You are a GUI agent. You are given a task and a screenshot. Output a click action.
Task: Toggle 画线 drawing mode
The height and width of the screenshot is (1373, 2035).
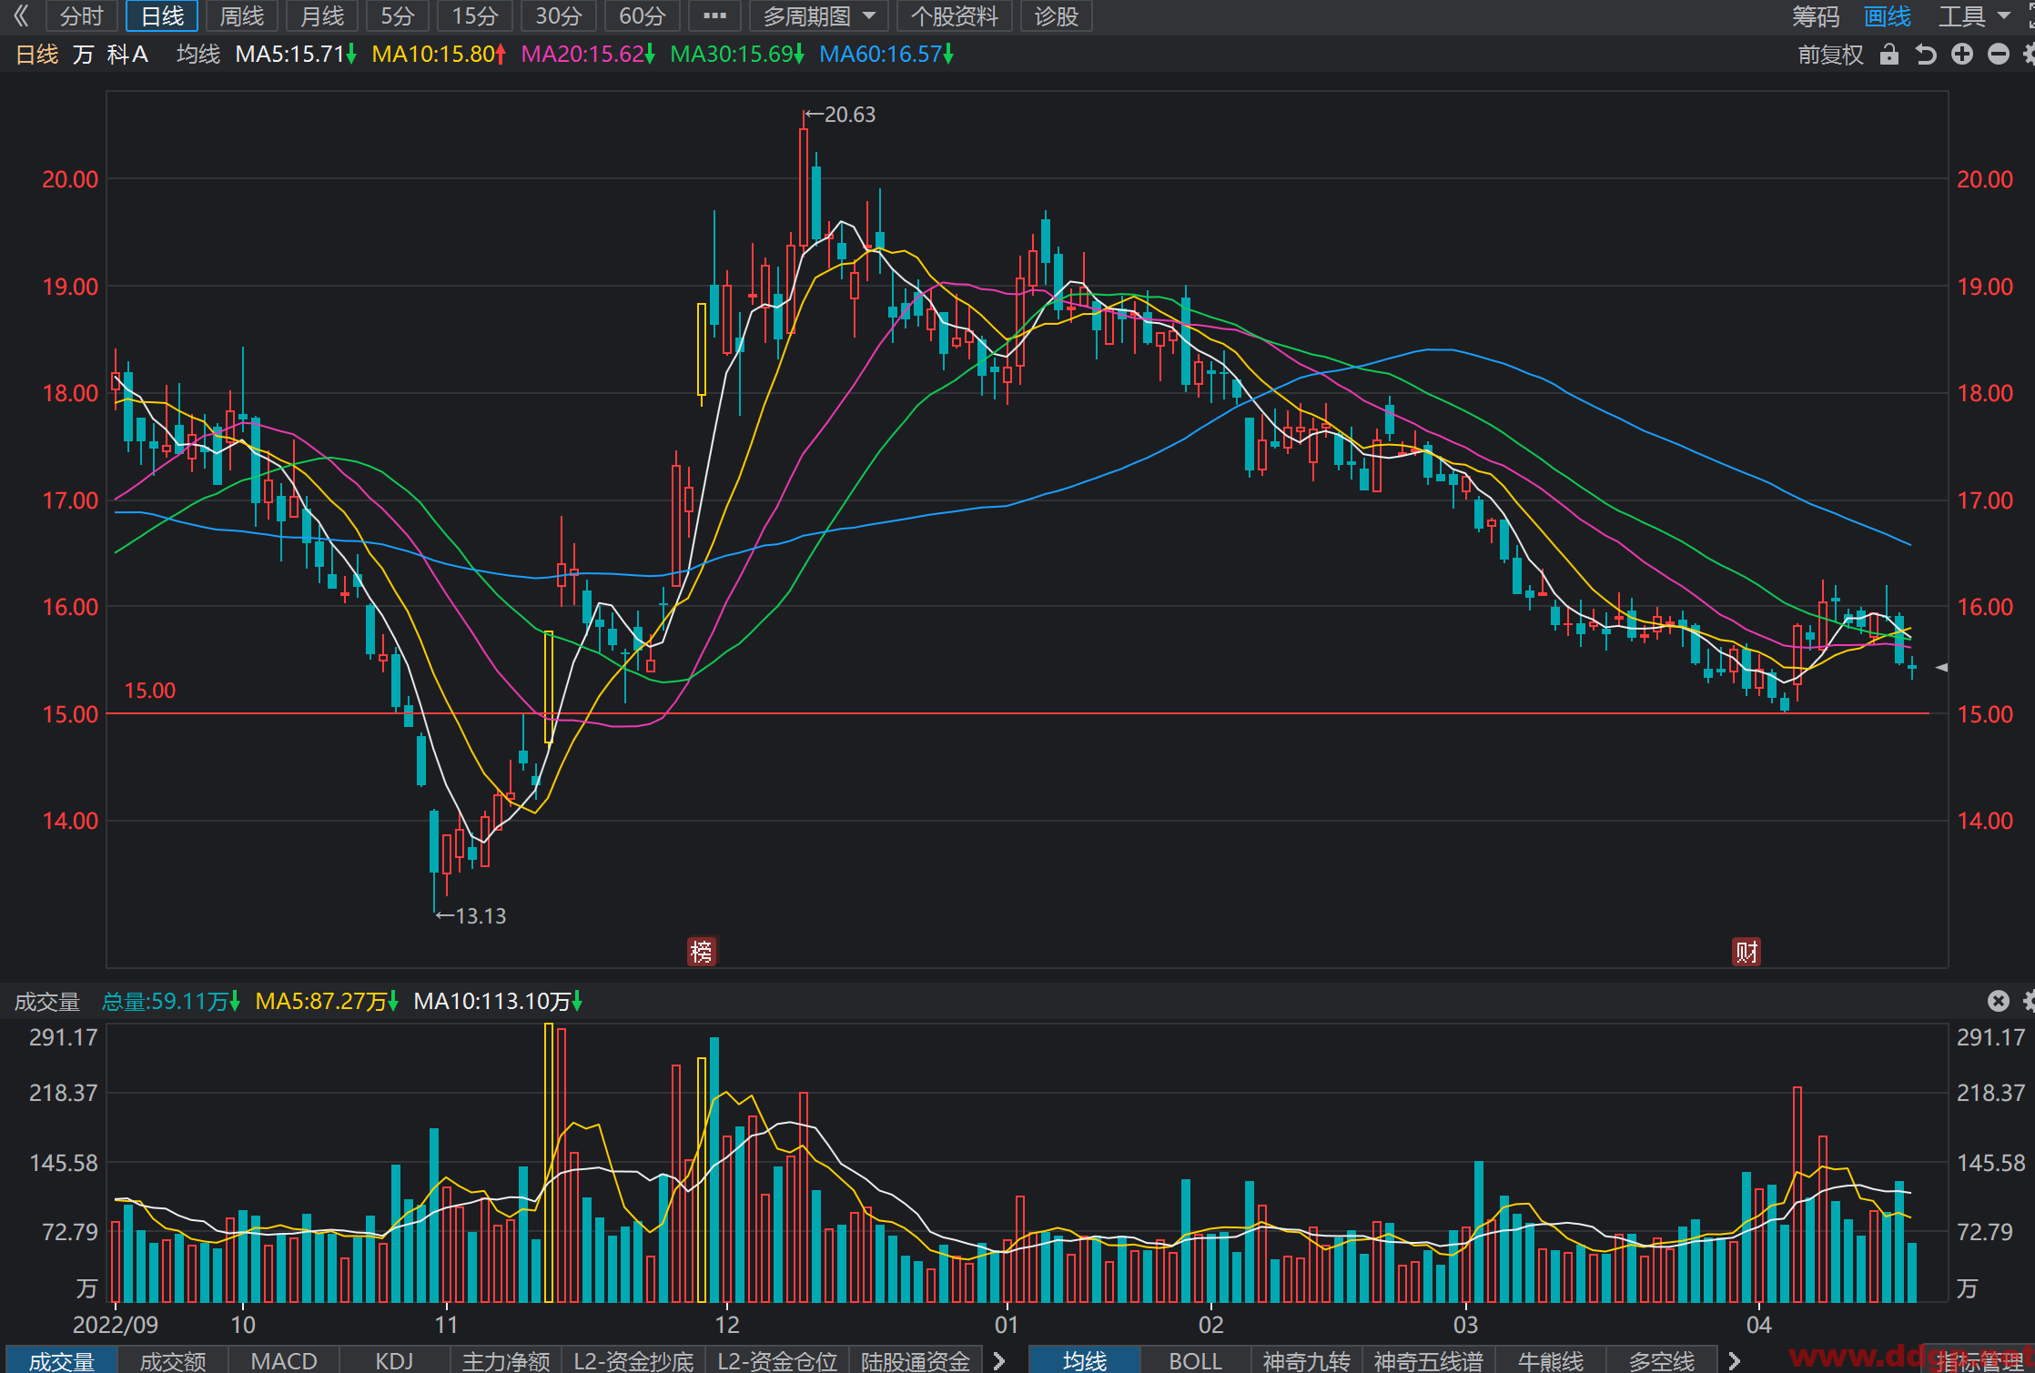click(1887, 16)
